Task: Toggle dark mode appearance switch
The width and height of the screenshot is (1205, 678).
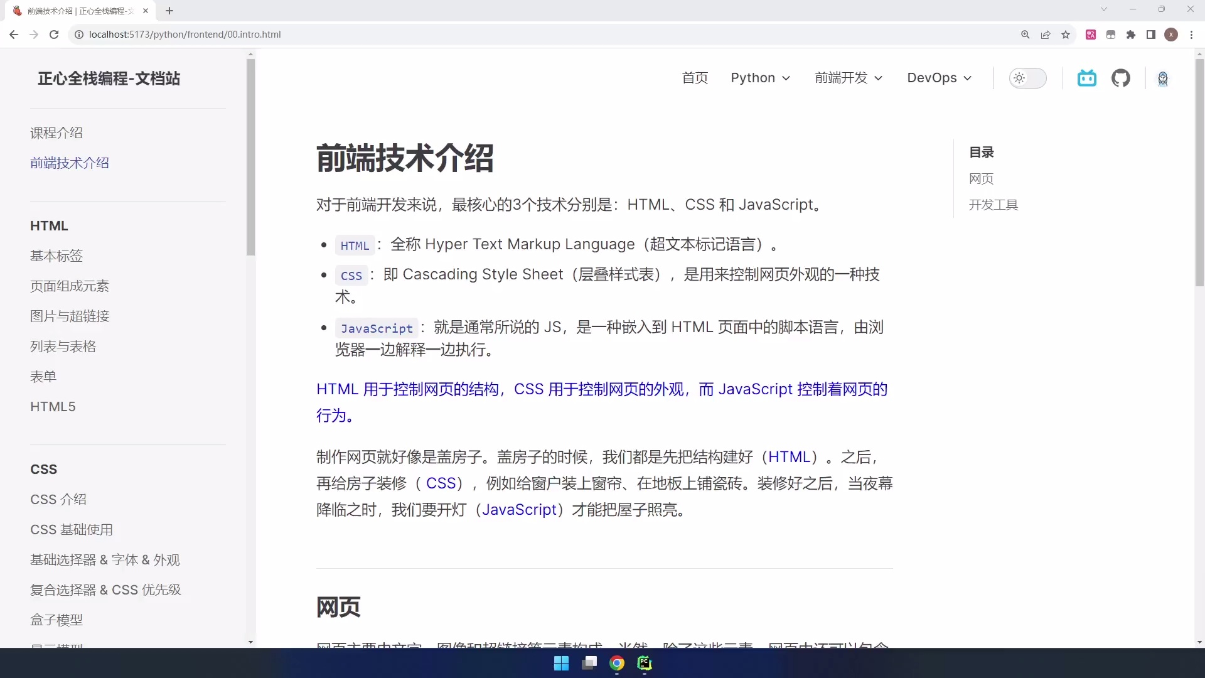Action: (1027, 78)
